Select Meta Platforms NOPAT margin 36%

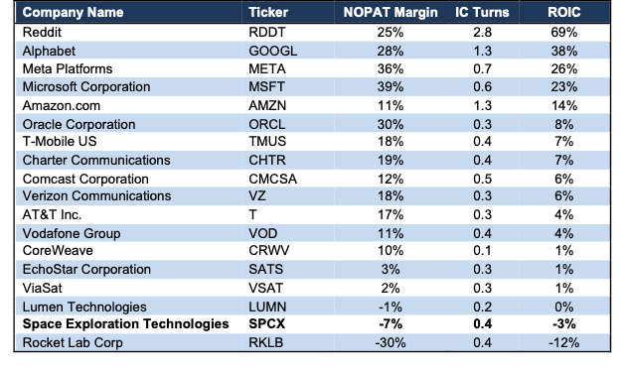(391, 68)
